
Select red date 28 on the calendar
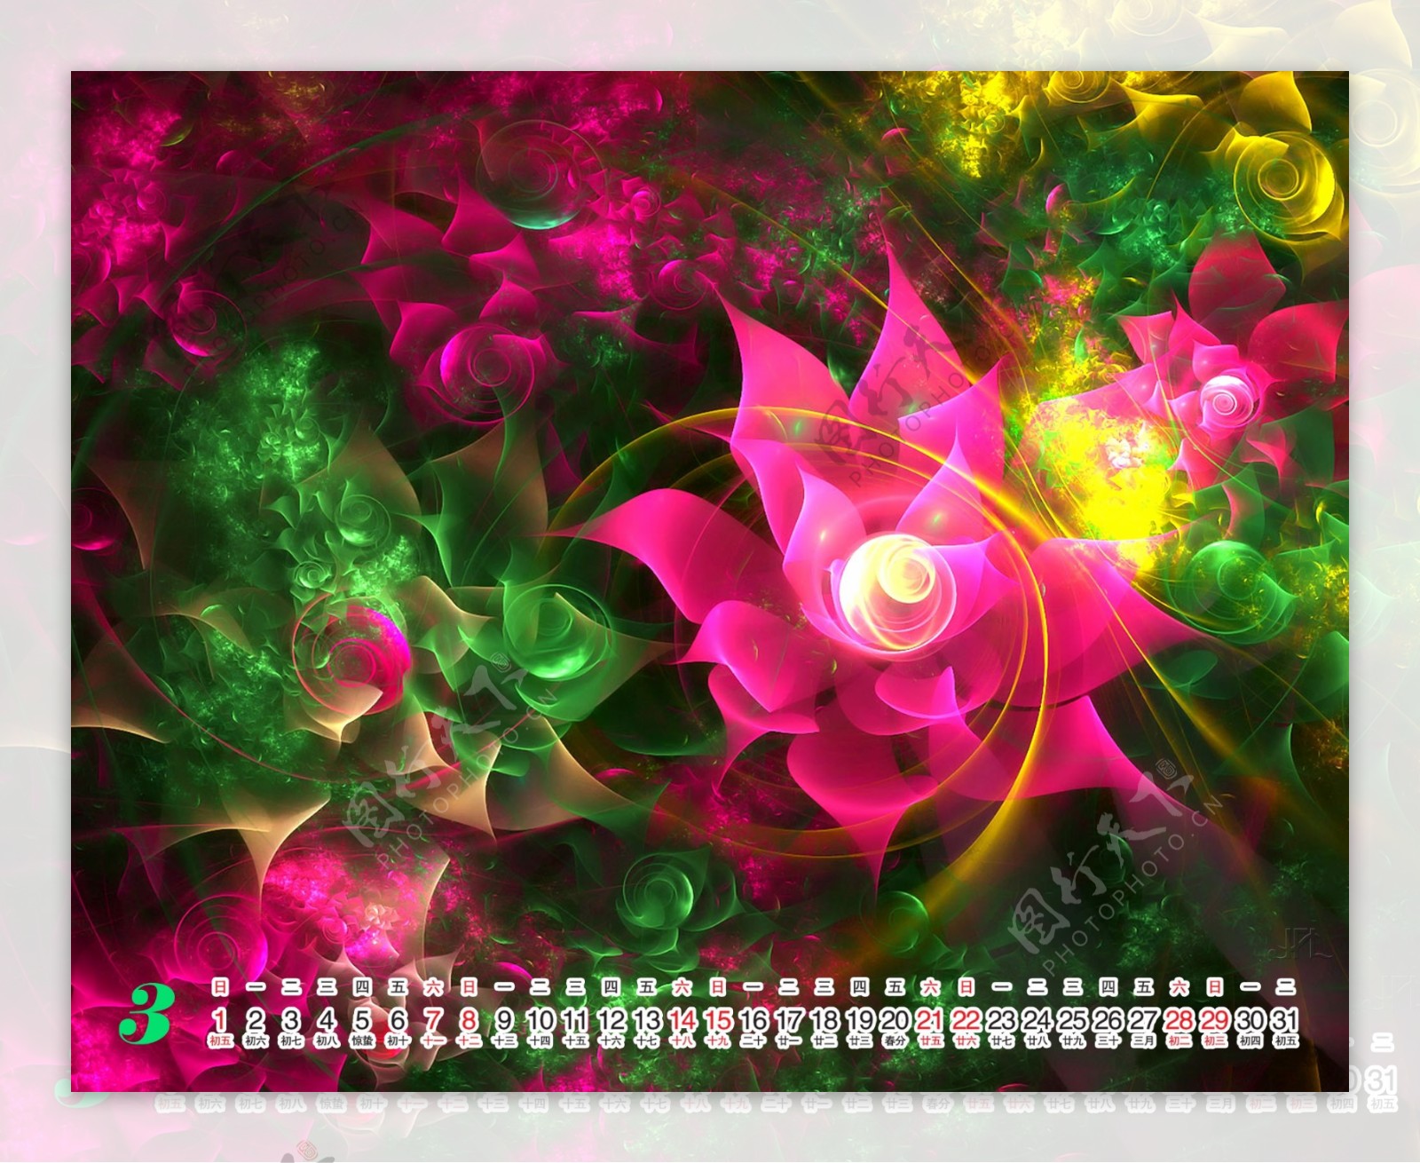[1179, 1019]
